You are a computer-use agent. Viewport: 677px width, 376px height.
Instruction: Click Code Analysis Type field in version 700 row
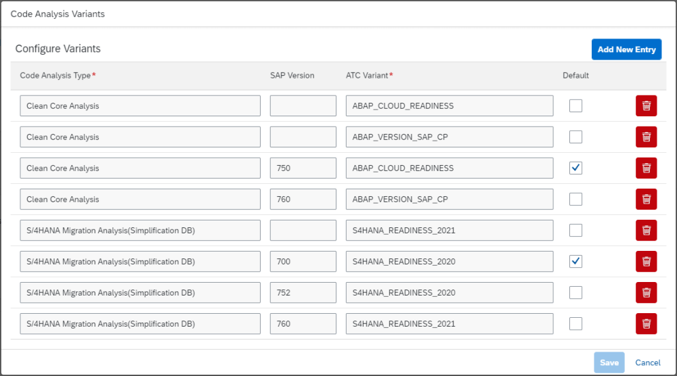point(140,261)
